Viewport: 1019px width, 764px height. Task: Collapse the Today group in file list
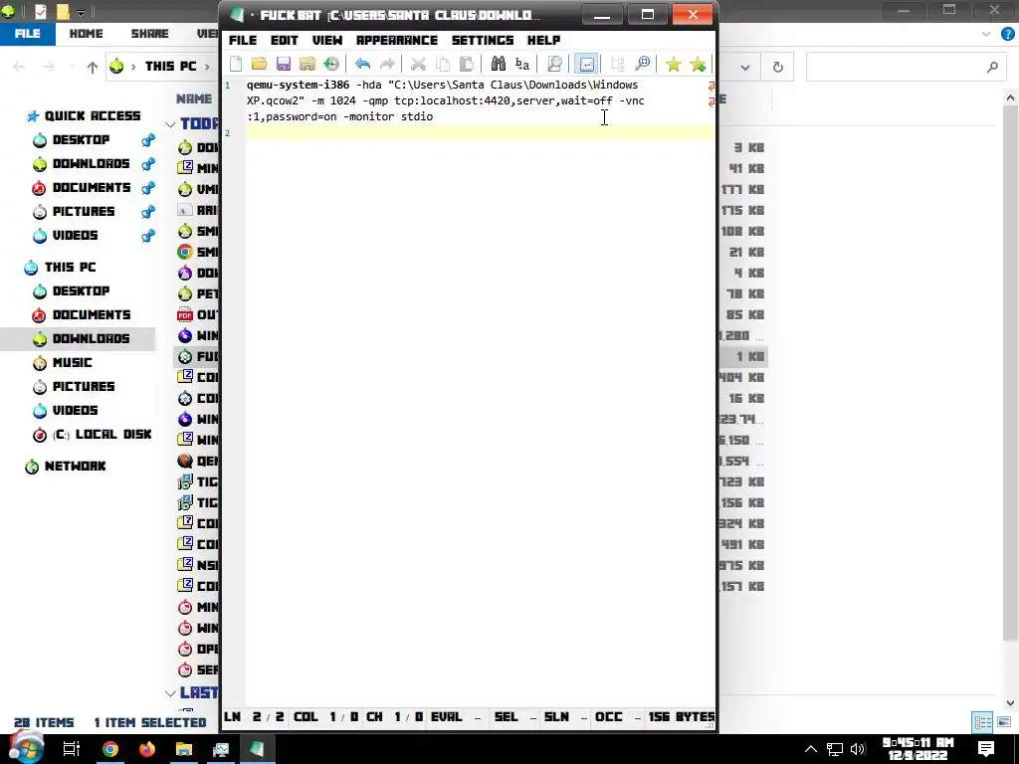[x=170, y=124]
